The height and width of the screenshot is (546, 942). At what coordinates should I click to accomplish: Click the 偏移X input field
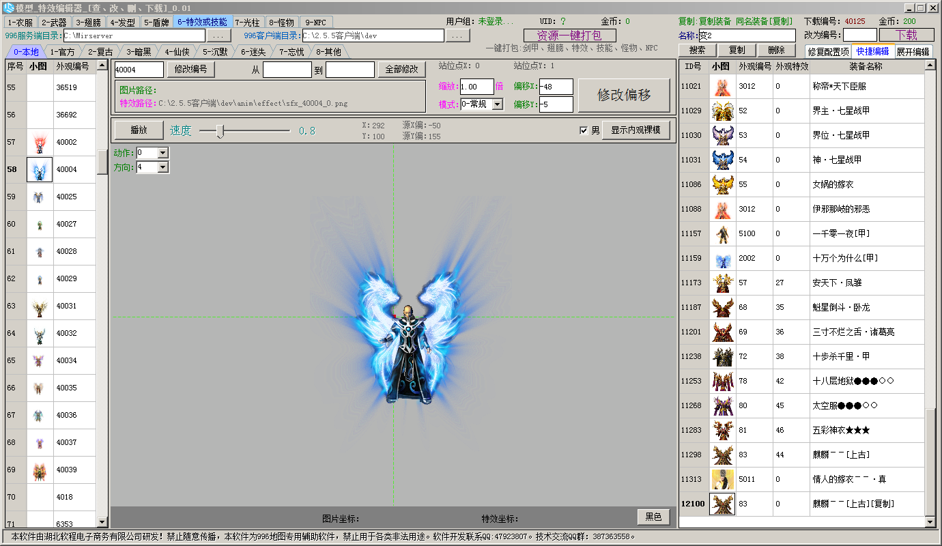556,87
